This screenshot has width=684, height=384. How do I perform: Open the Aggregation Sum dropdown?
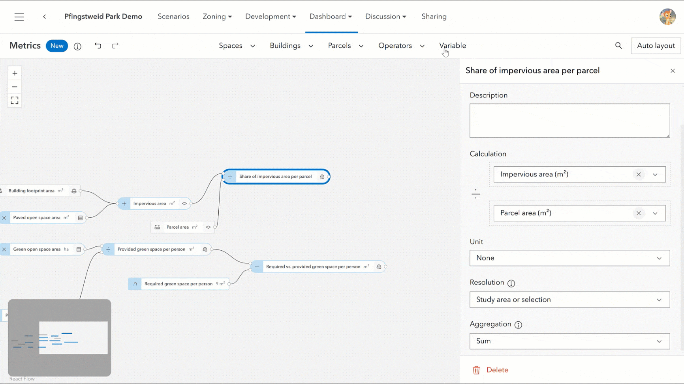click(x=569, y=341)
